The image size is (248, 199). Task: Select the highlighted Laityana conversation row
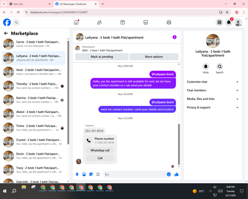[33, 58]
